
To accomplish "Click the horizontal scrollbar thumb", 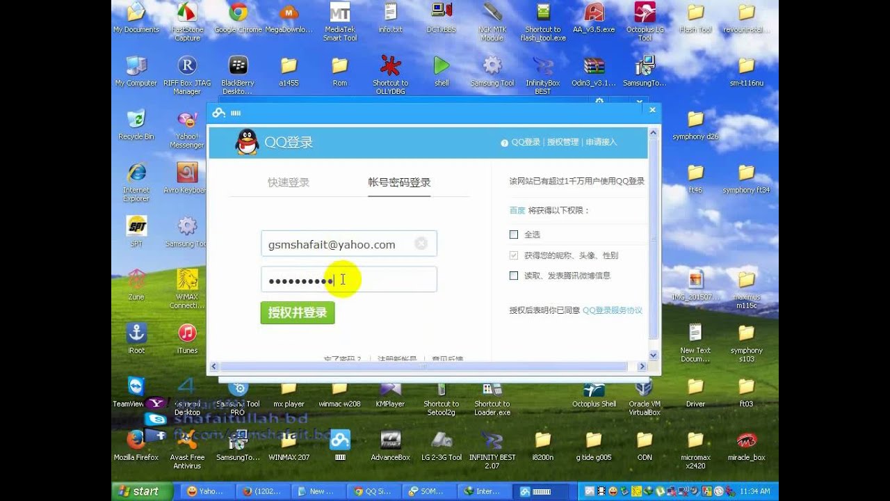I will 423,366.
